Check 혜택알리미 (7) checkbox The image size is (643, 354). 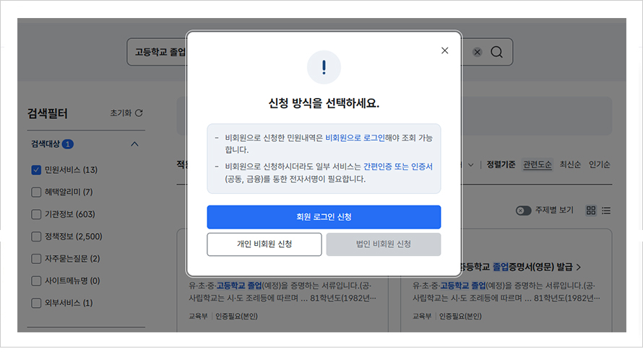coord(36,192)
